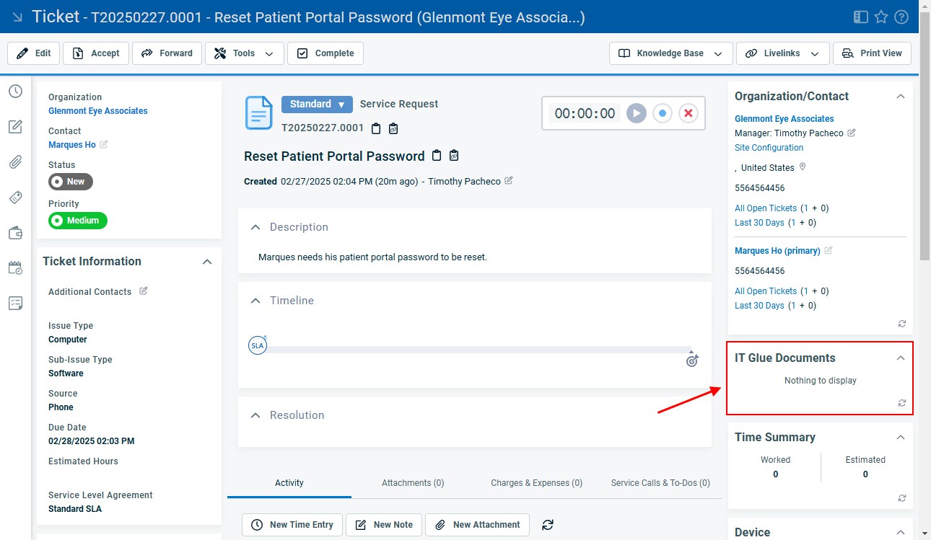This screenshot has height=540, width=931.
Task: Open the calendar service calls icon in sidebar
Action: (15, 267)
